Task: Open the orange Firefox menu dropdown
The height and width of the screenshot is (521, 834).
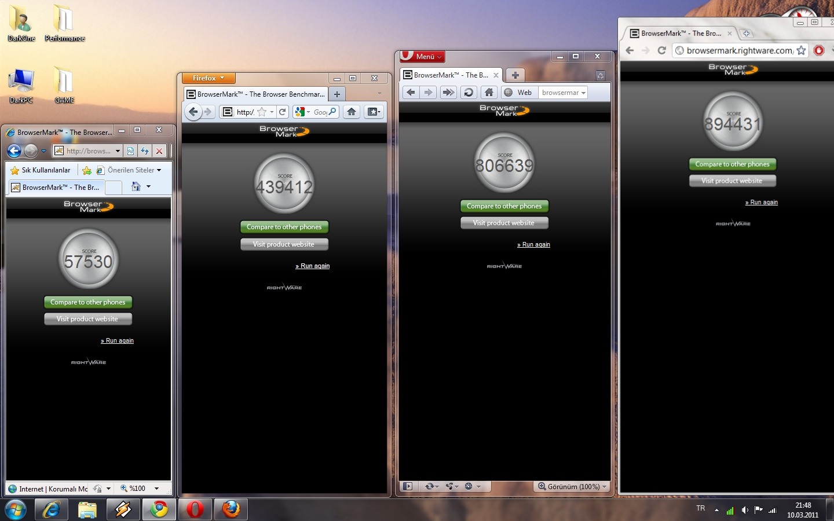Action: click(208, 78)
